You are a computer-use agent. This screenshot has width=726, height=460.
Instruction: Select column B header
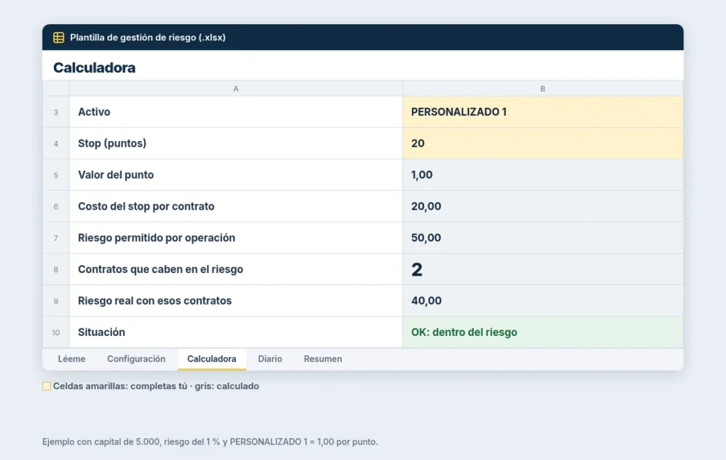tap(542, 89)
